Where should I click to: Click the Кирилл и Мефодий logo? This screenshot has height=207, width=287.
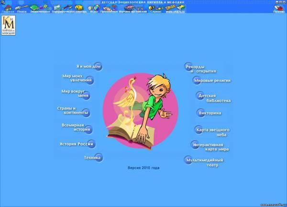pyautogui.click(x=9, y=25)
